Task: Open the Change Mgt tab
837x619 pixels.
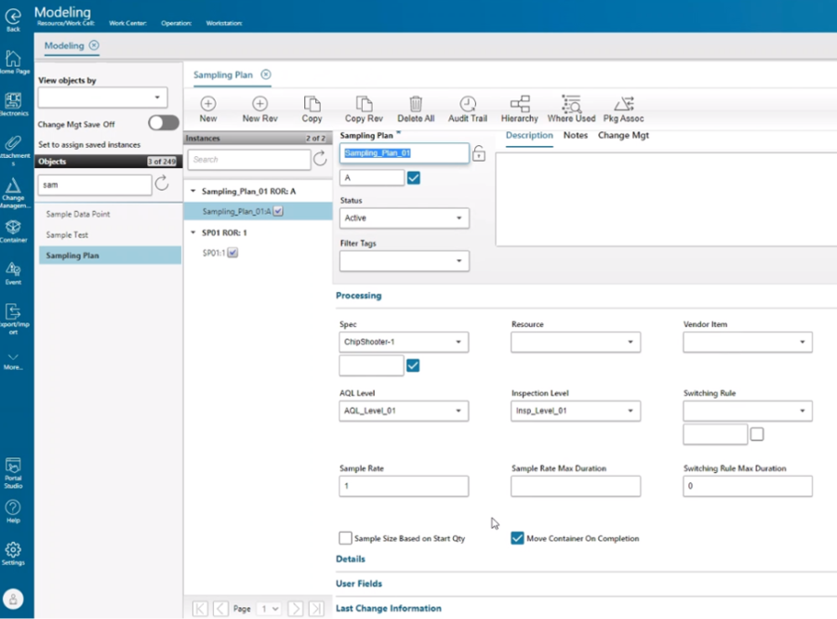Action: point(623,135)
